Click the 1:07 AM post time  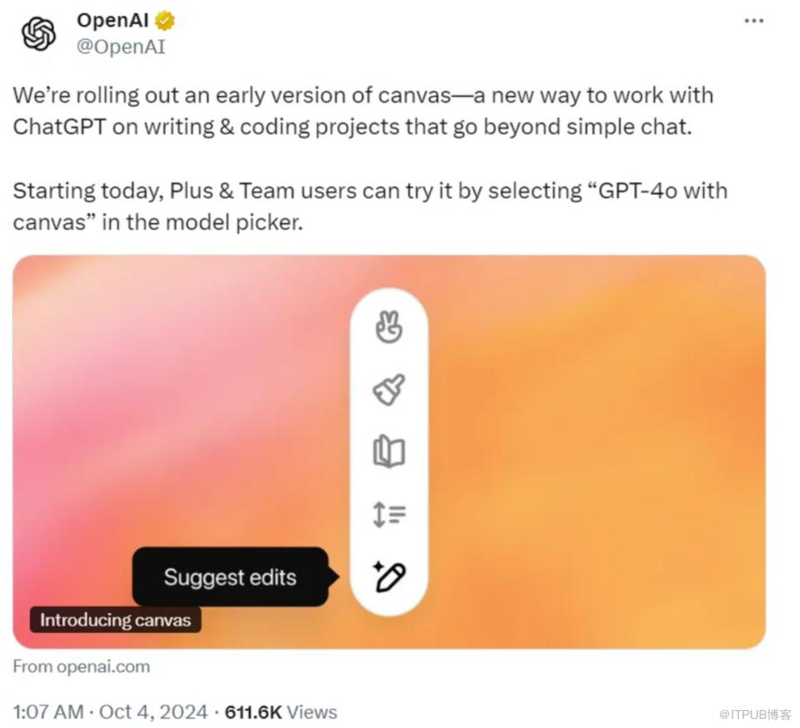[x=49, y=712]
